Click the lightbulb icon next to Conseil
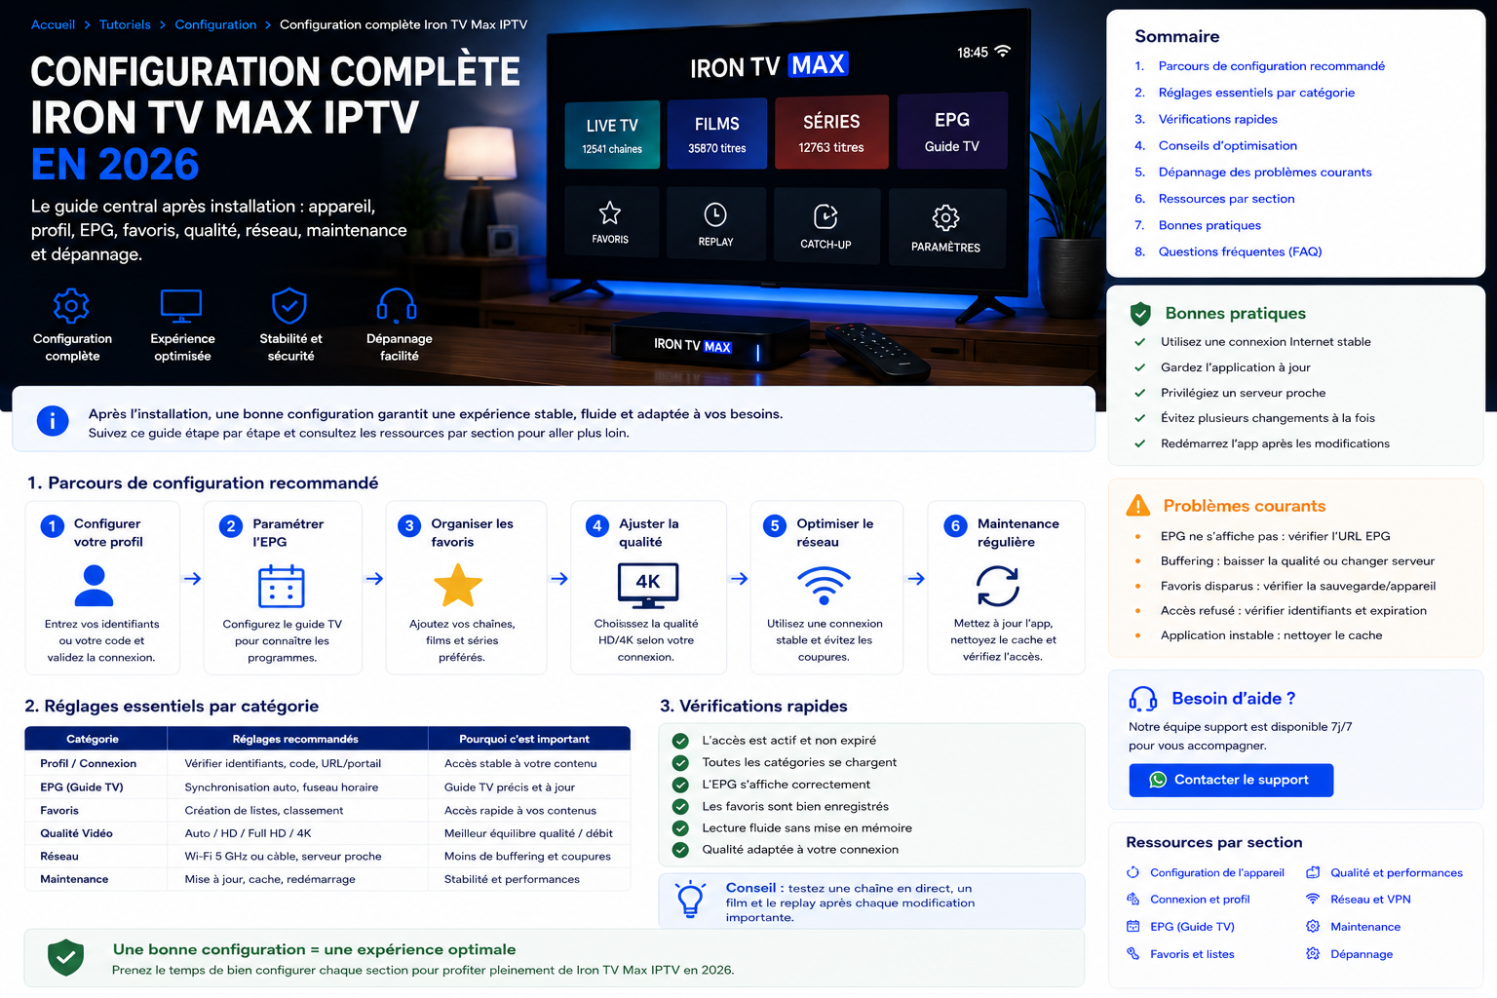Image resolution: width=1497 pixels, height=998 pixels. pos(690,900)
